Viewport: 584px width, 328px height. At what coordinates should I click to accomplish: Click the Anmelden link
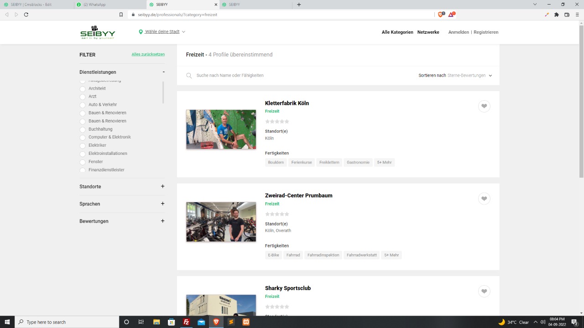click(458, 32)
